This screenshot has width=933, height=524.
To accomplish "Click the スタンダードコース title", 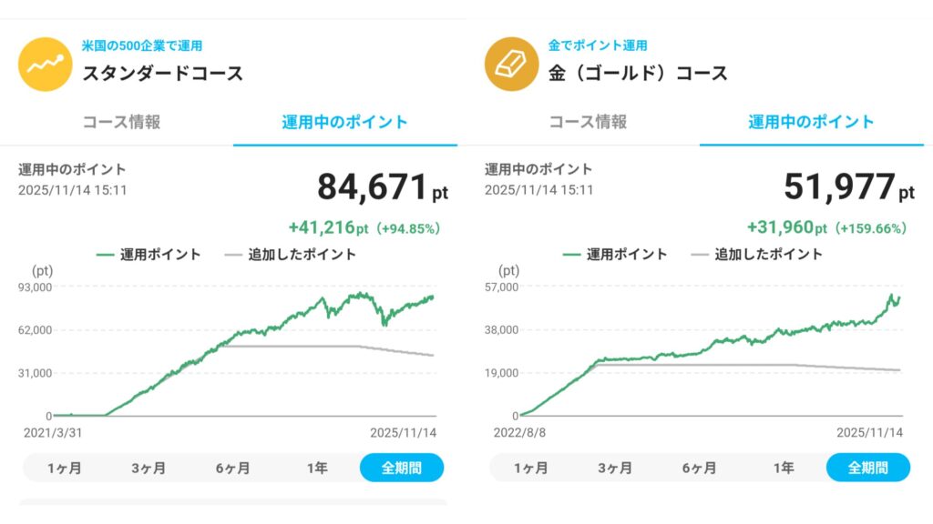I will 163,74.
